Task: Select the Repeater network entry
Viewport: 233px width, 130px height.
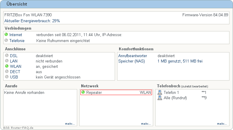Action: (x=116, y=92)
